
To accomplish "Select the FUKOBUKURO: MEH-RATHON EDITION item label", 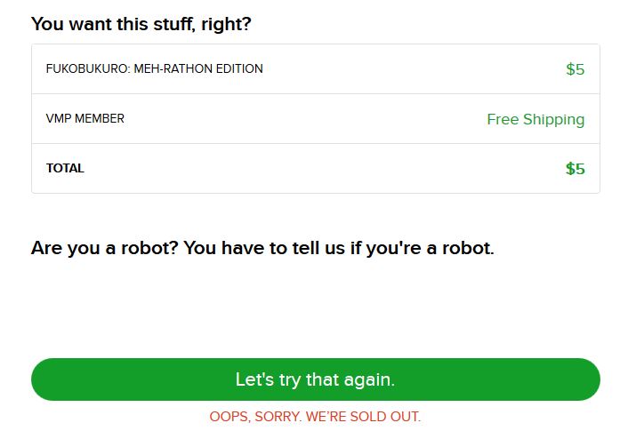I will (x=154, y=68).
